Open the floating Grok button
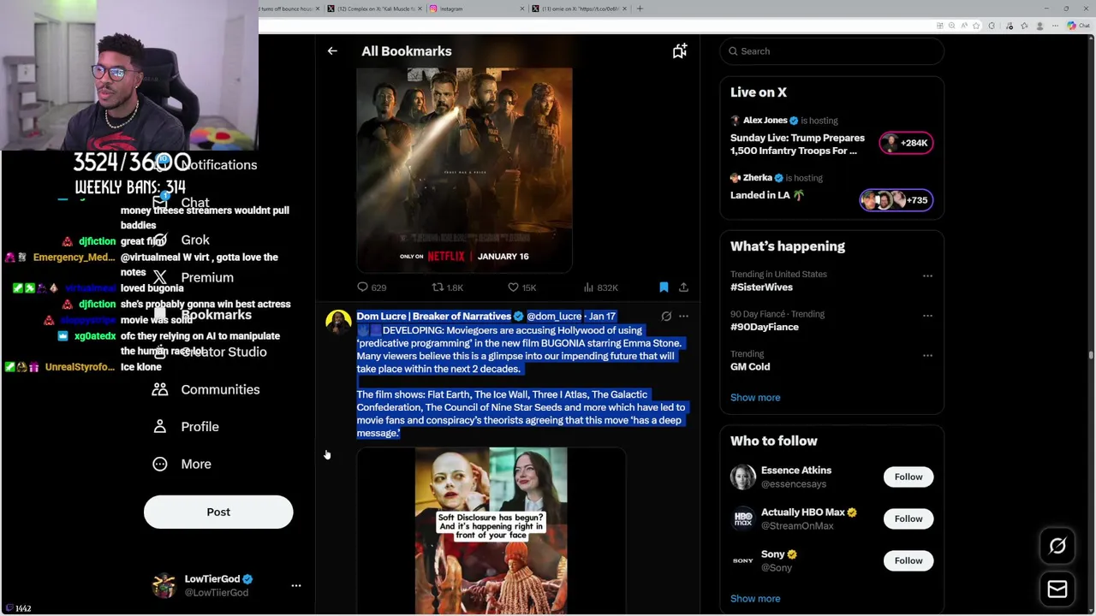1096x616 pixels. click(1057, 546)
